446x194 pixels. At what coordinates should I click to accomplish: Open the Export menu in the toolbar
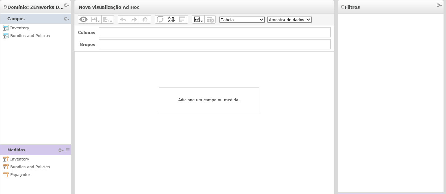[108, 20]
